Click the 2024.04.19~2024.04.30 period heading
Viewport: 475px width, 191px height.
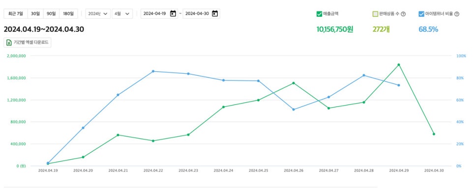pyautogui.click(x=44, y=29)
